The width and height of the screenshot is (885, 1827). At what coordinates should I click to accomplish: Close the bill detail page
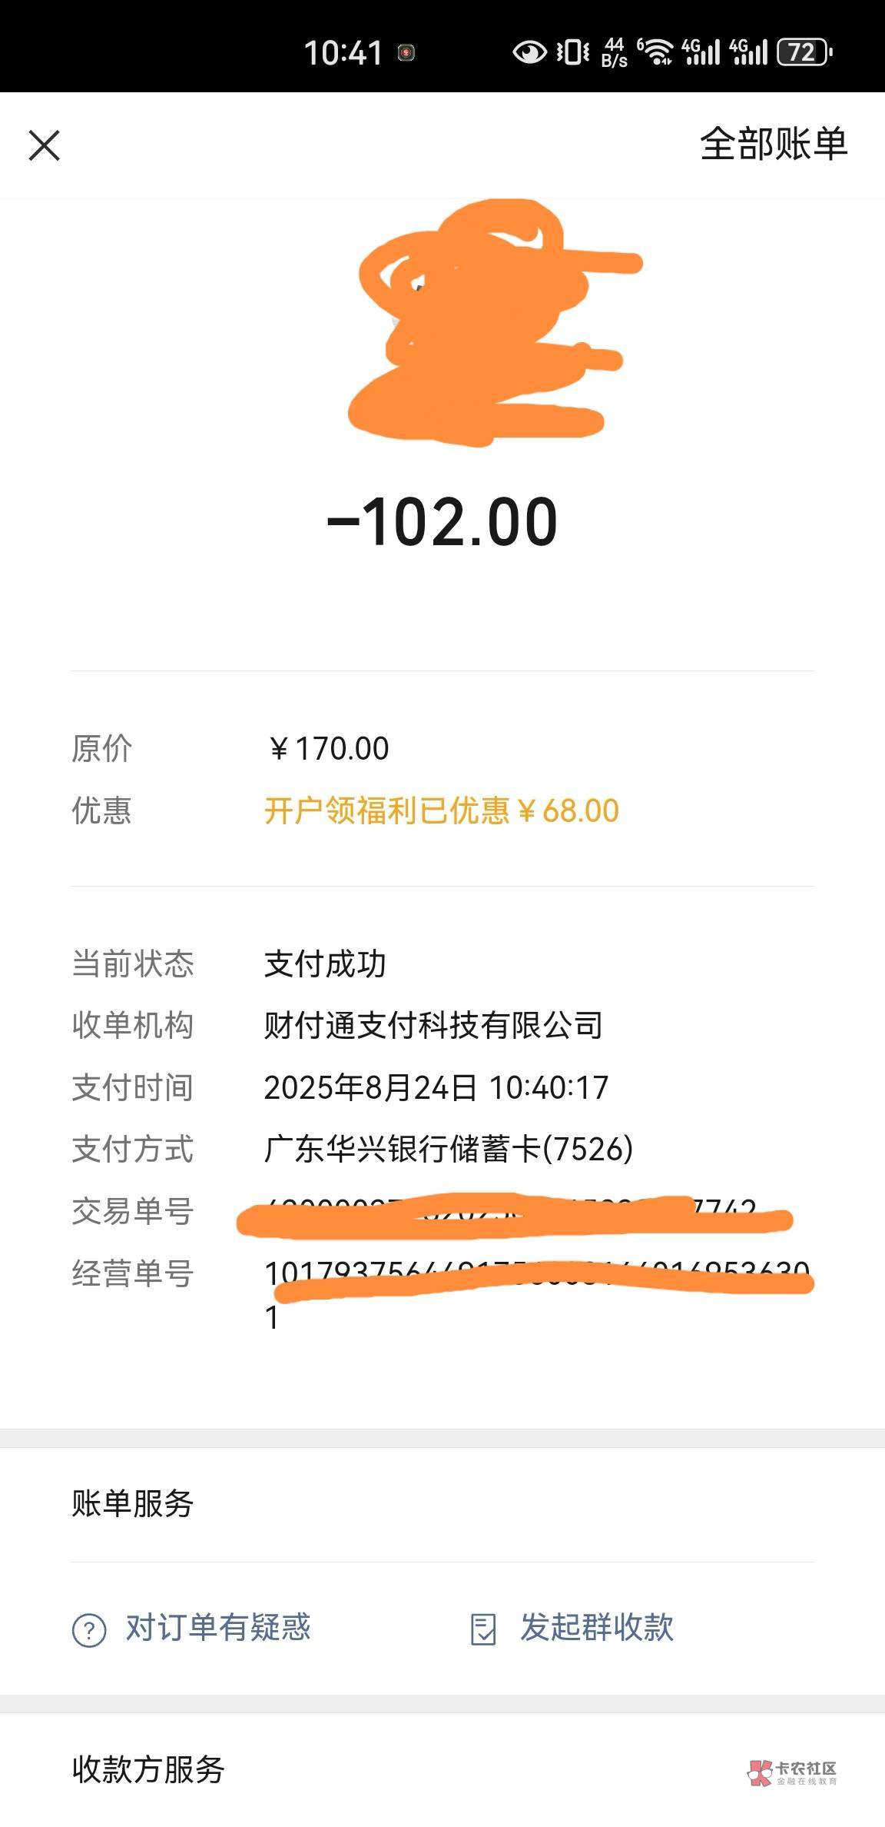point(44,145)
